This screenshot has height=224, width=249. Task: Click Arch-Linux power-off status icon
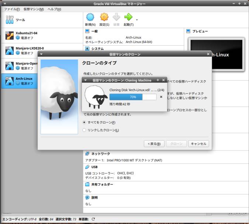point(18,83)
